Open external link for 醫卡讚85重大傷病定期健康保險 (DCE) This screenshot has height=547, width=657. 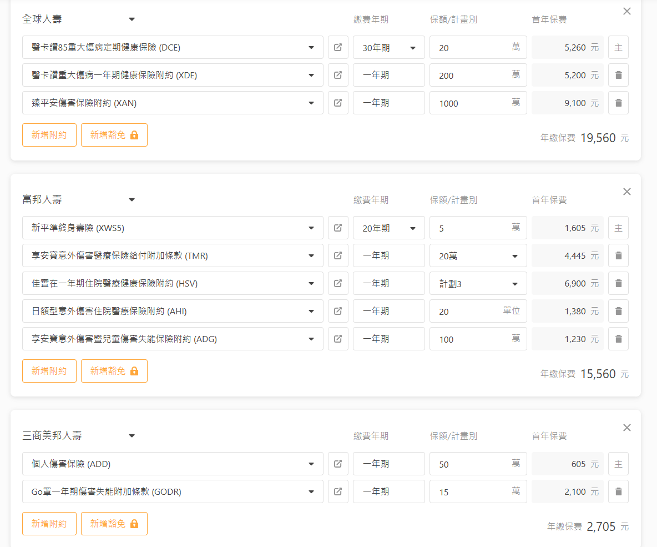[338, 47]
